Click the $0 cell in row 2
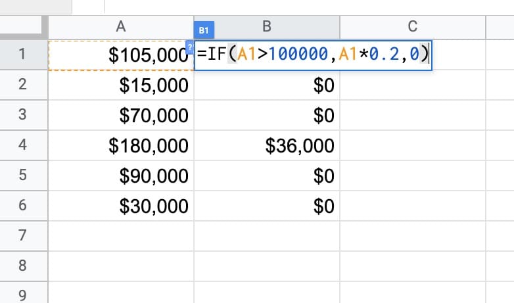The width and height of the screenshot is (514, 303). 267,85
